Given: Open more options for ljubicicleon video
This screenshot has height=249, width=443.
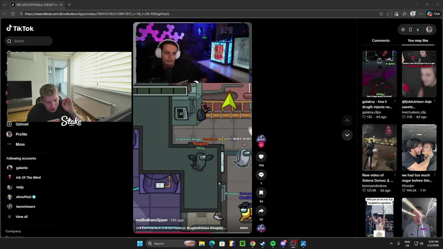Looking at the screenshot, I should (435, 102).
